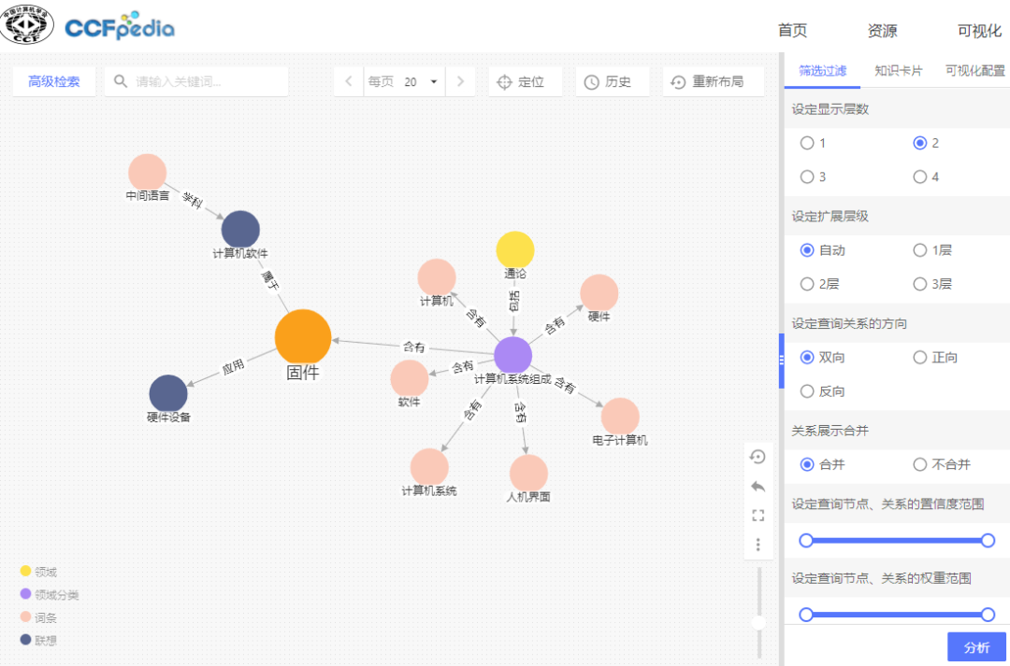Set display layers to 1
Viewport: 1010px width, 666px height.
point(807,143)
